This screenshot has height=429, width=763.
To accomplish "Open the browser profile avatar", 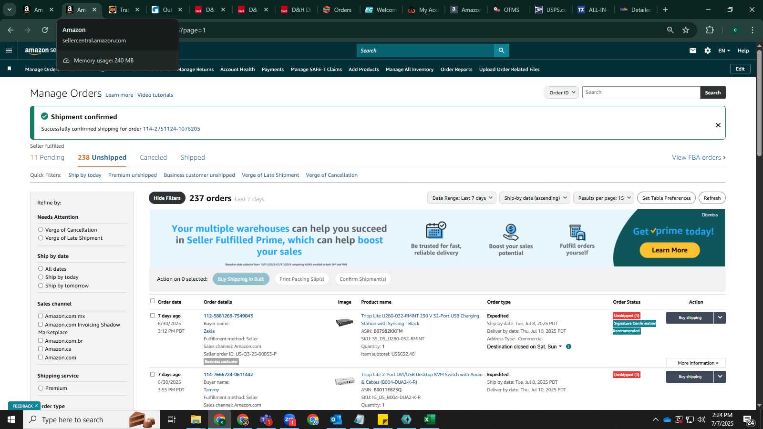I will click(735, 30).
